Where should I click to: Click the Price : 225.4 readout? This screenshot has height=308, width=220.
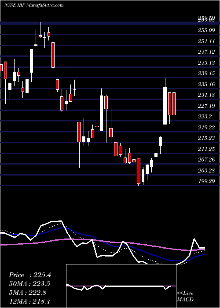[x=30, y=275]
